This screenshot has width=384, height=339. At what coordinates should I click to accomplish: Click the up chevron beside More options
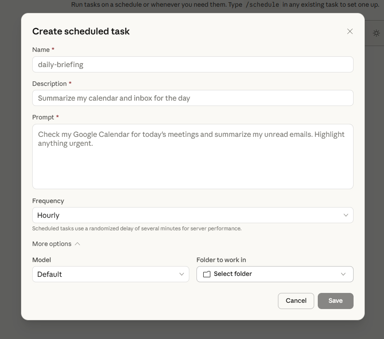pos(77,244)
